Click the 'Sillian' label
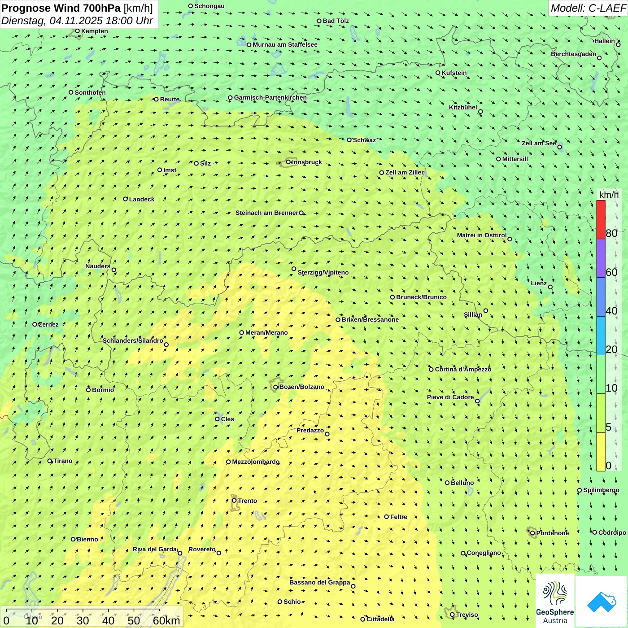Image resolution: width=628 pixels, height=628 pixels. [473, 314]
